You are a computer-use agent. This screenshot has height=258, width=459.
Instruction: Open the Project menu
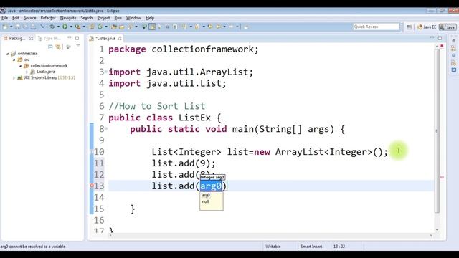coord(103,18)
